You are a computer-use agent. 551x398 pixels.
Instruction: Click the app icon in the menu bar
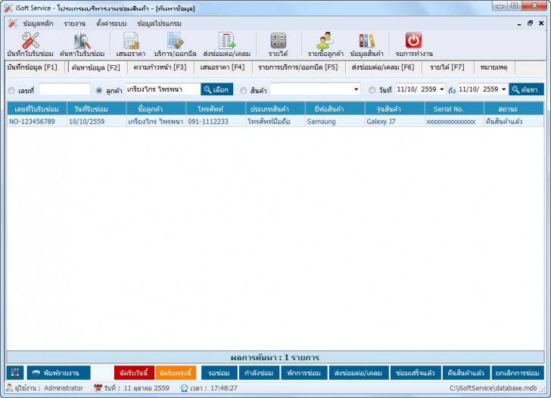(13, 23)
